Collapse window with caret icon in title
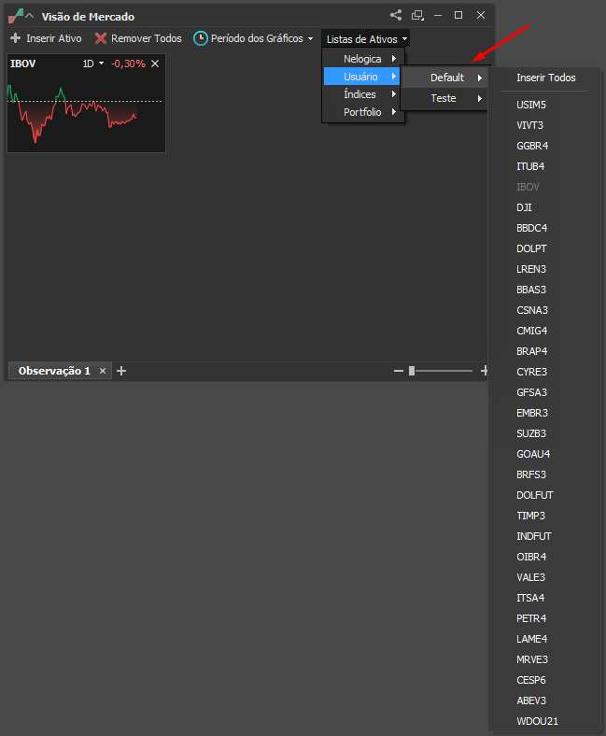606x736 pixels. tap(30, 16)
